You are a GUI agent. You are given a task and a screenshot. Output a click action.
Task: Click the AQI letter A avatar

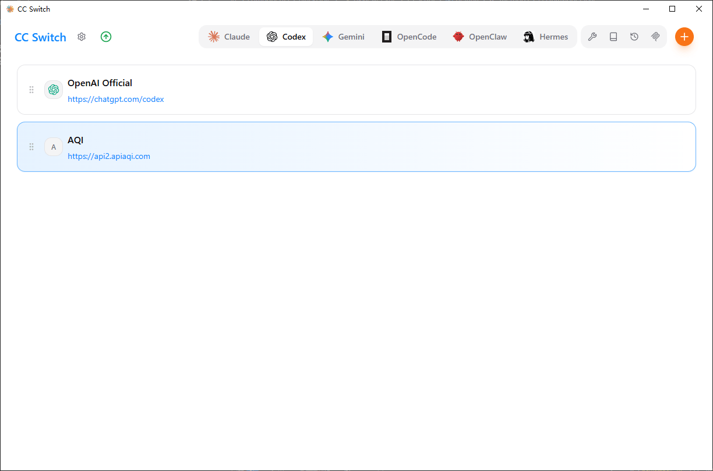click(x=54, y=147)
